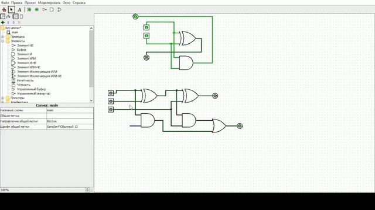This screenshot has height=210, width=375.
Task: Select left AND gate in lower circuit
Action: tap(148, 120)
